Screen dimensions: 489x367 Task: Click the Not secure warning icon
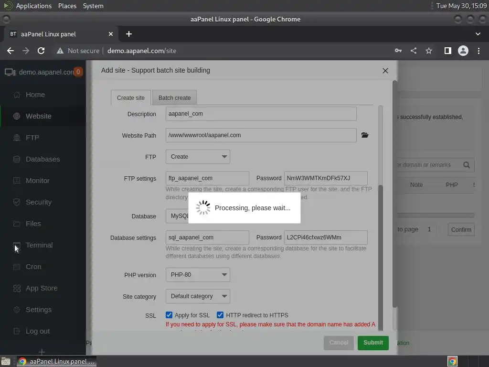pyautogui.click(x=60, y=51)
